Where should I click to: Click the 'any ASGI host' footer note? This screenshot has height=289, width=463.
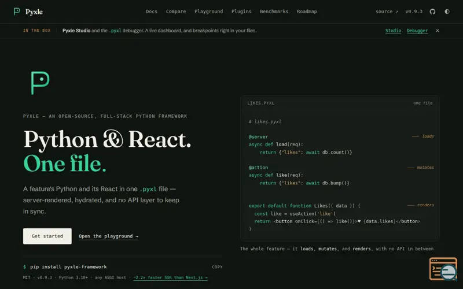[x=111, y=277]
